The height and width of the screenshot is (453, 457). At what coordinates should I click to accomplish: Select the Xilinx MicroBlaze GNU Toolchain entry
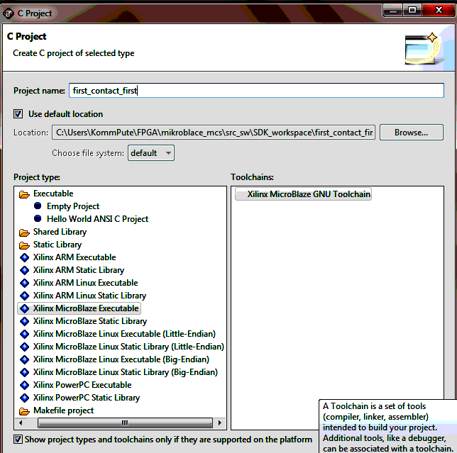303,194
